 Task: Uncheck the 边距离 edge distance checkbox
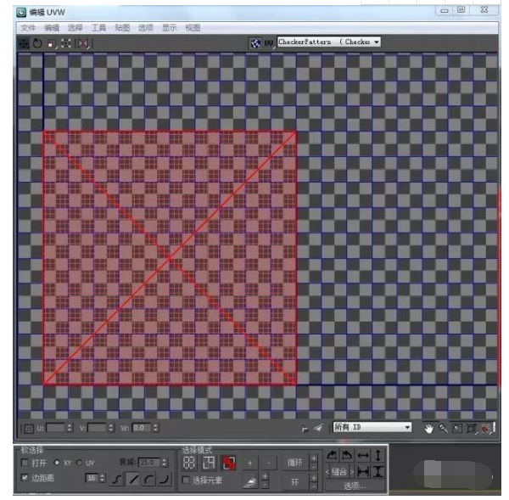point(25,478)
